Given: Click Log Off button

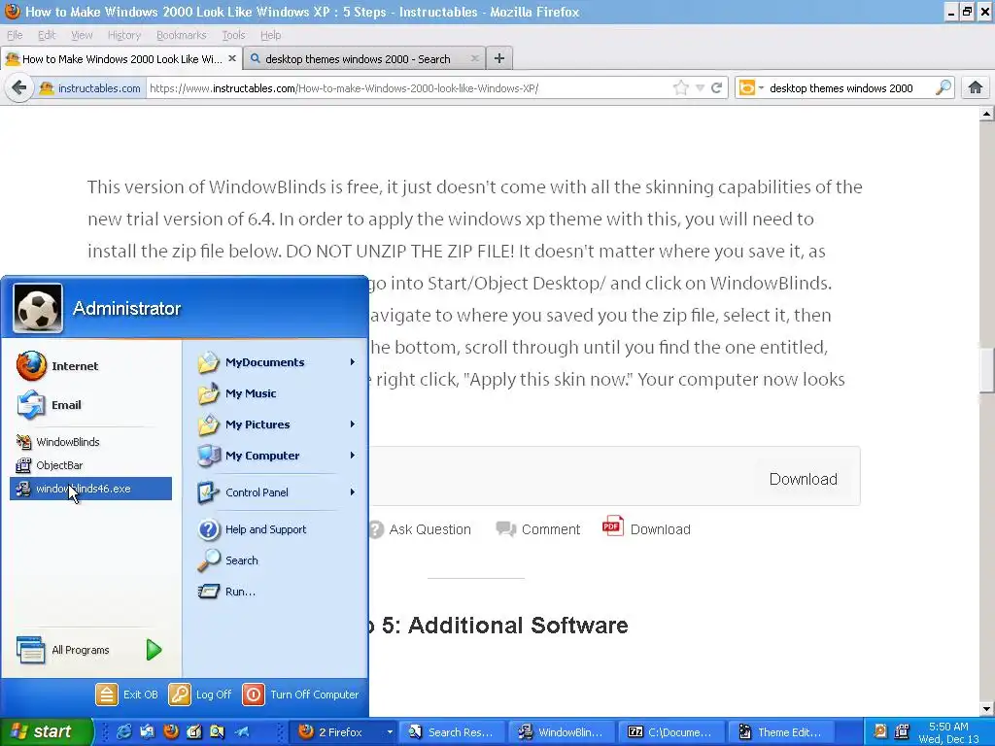Looking at the screenshot, I should [200, 695].
